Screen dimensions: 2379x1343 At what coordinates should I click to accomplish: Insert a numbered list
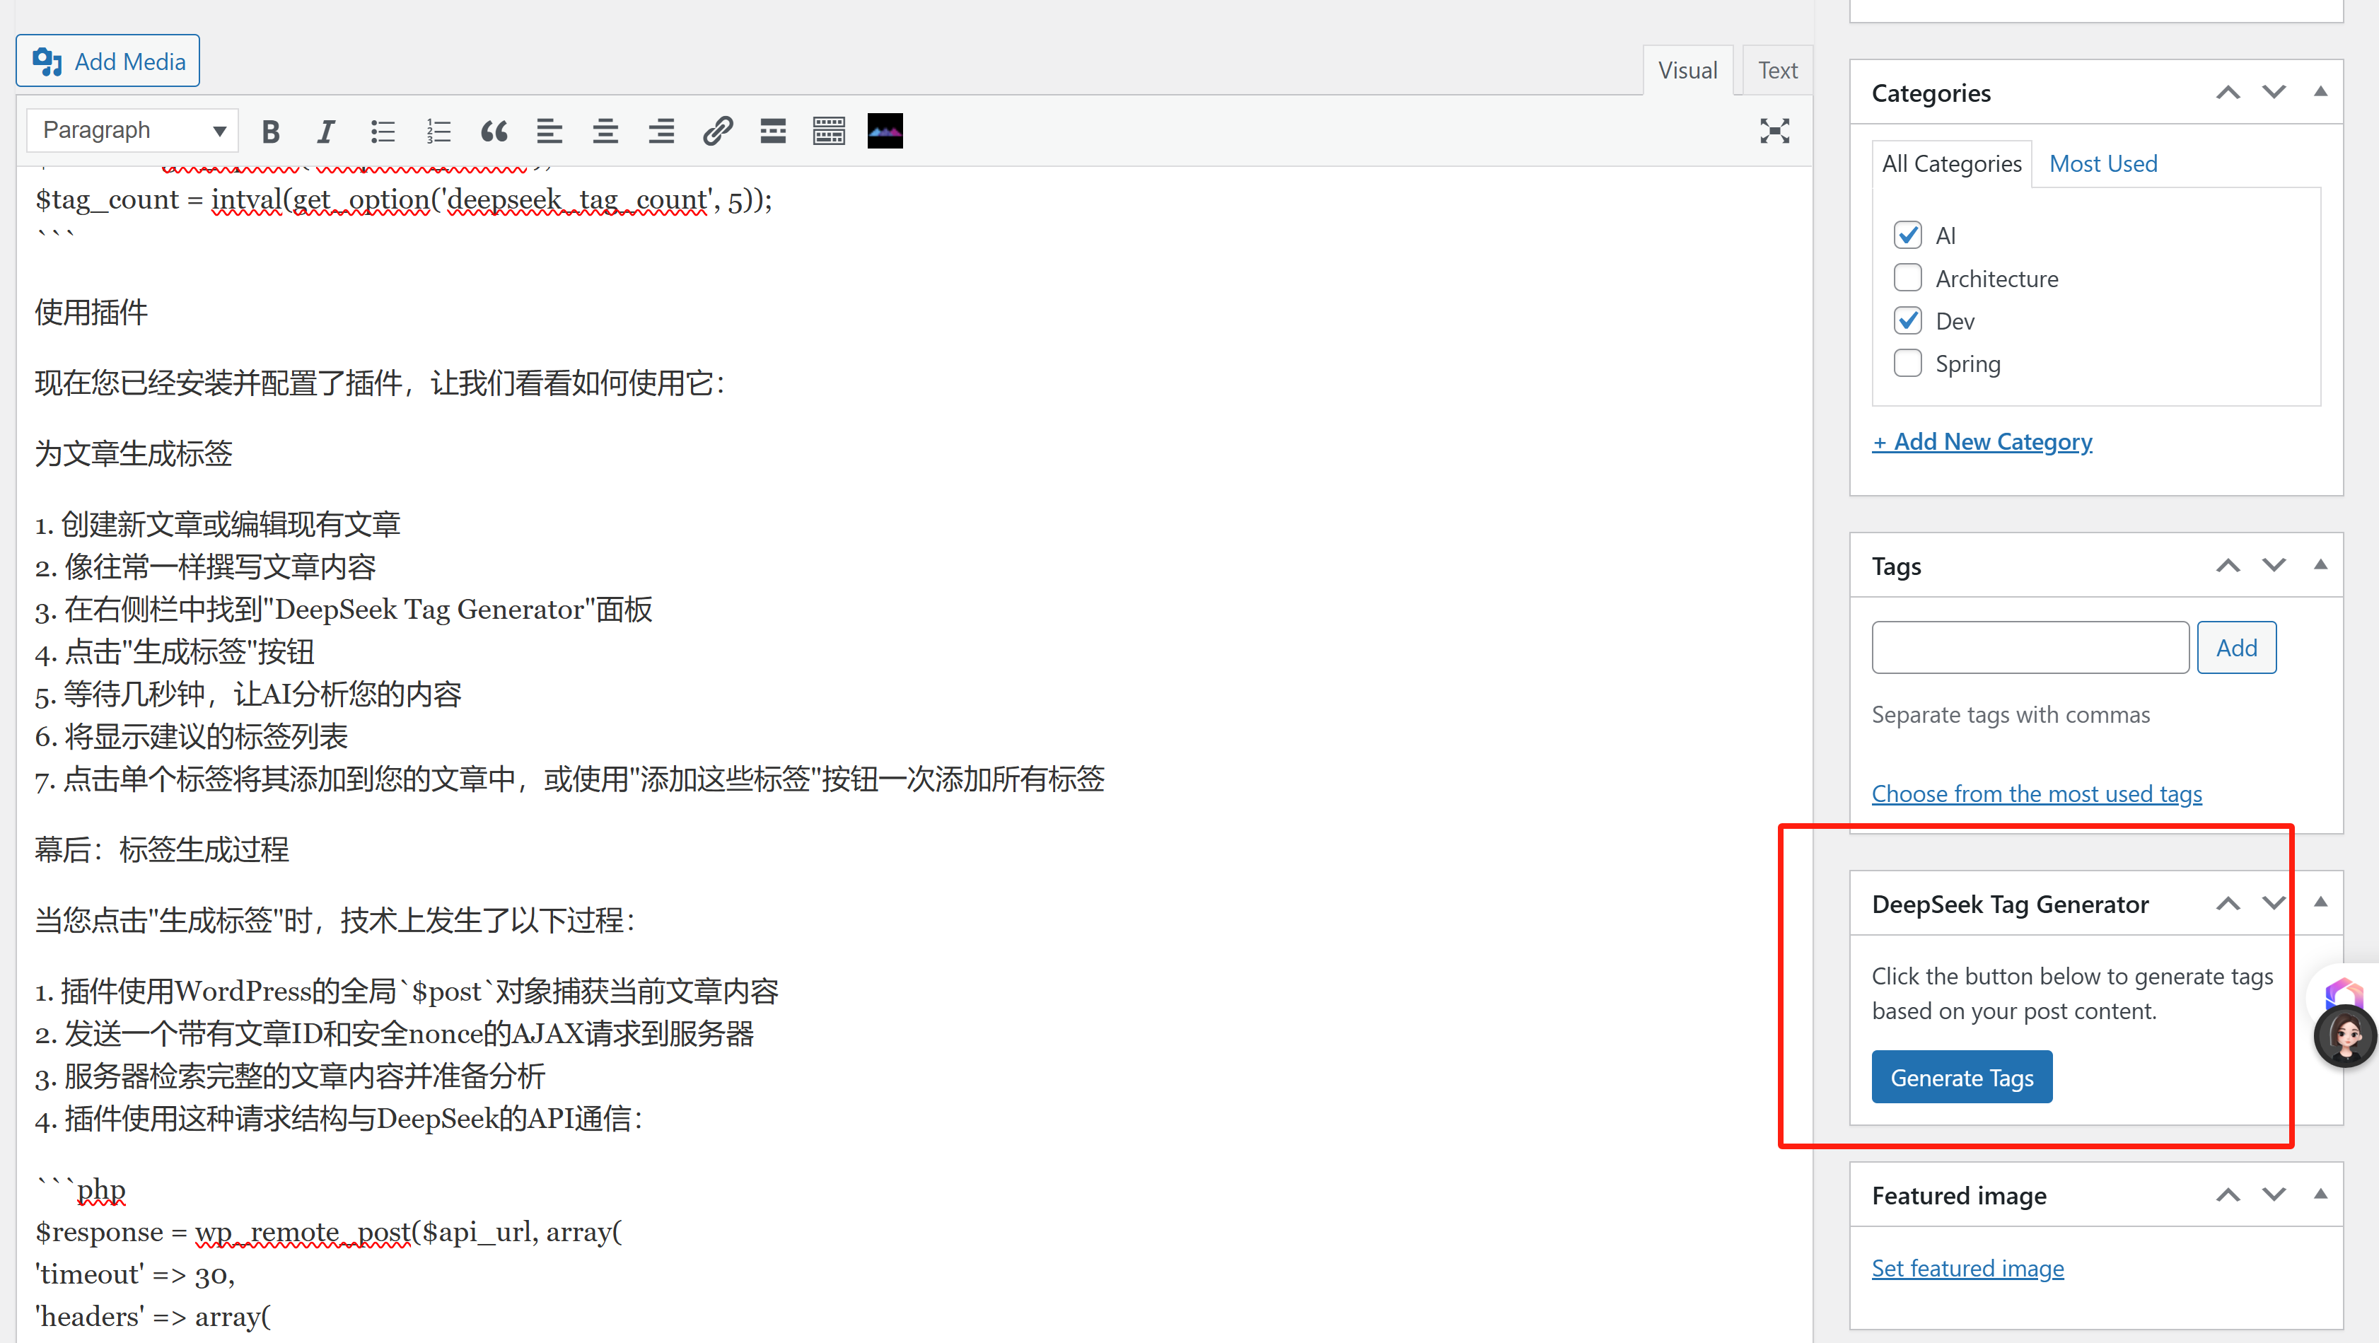pos(438,131)
